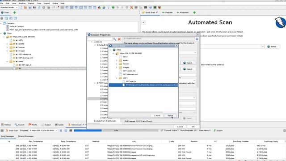Select 'Default Context' in the main Sites tree
Viewport: 286px width, 161px height.
click(x=17, y=27)
